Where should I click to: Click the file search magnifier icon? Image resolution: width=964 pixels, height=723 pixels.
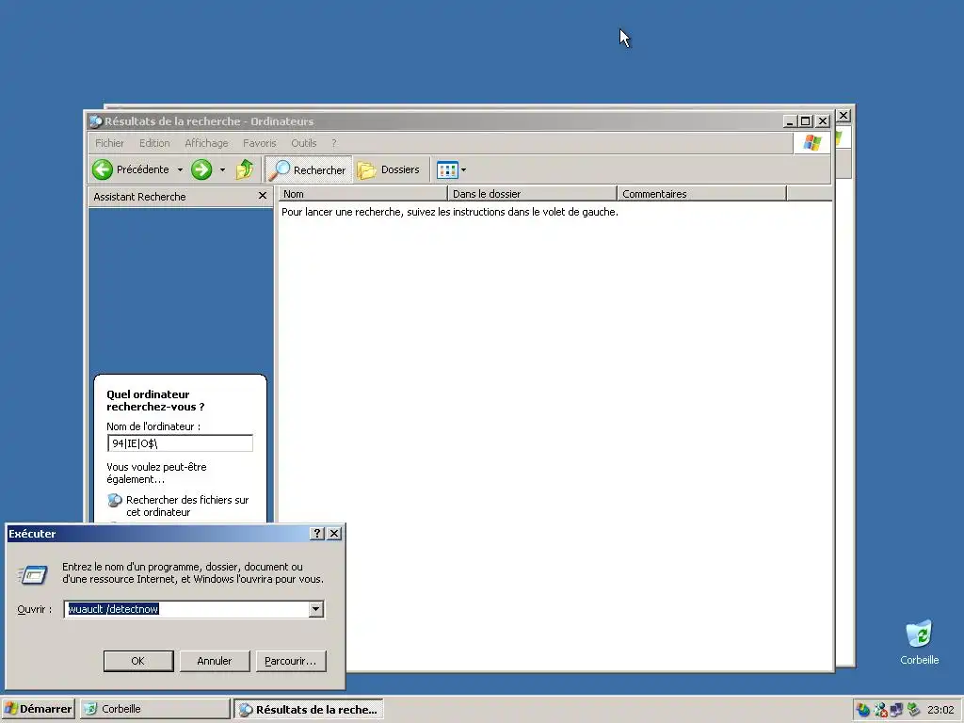(x=114, y=501)
